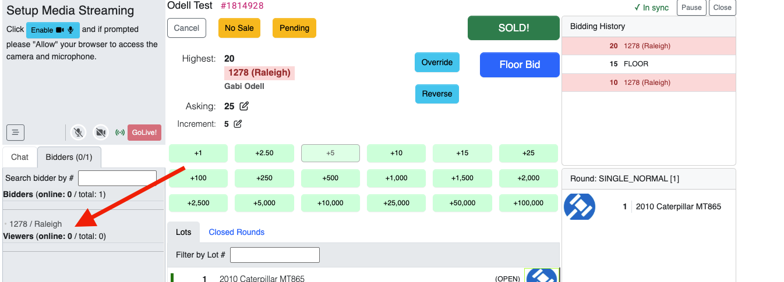Open the lot thumbnail in Round panel
Image resolution: width=784 pixels, height=282 pixels.
tap(580, 206)
